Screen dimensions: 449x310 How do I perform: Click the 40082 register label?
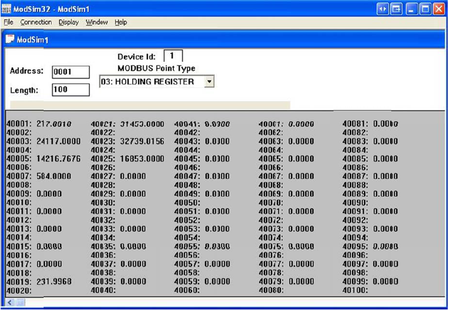(x=356, y=133)
